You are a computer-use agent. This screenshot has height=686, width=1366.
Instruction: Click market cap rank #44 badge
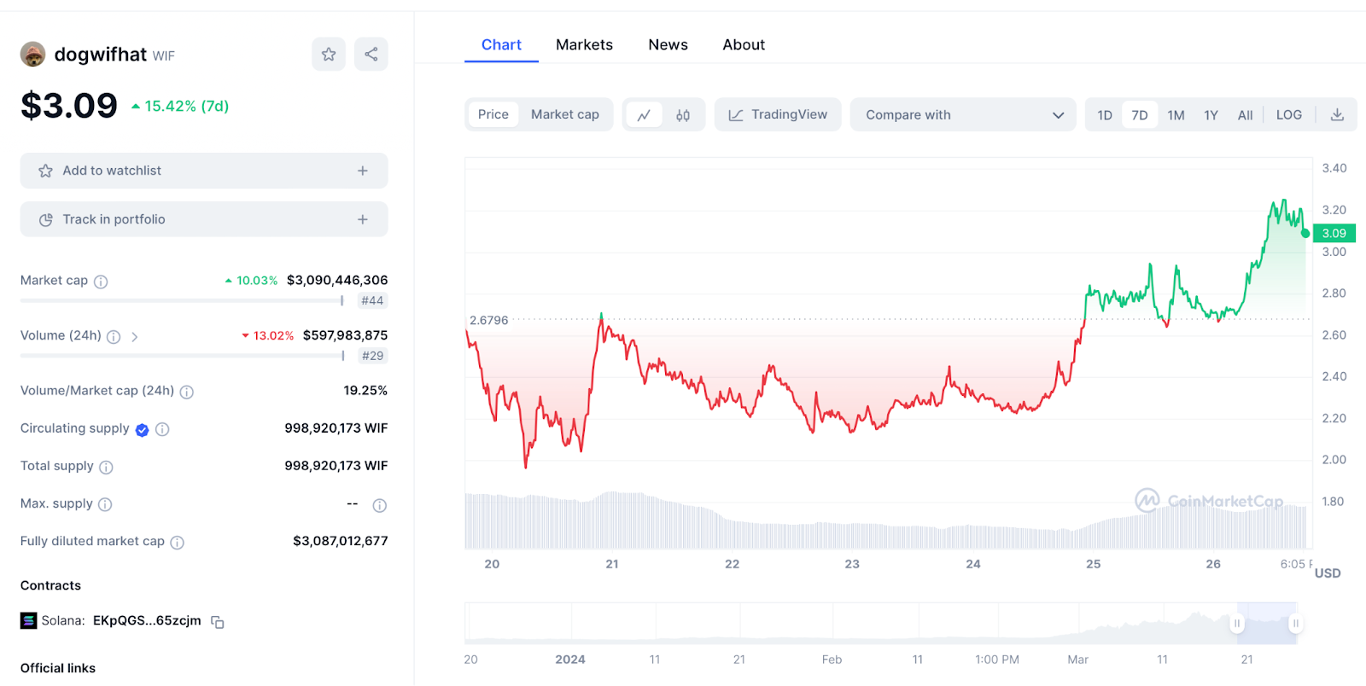pyautogui.click(x=372, y=300)
